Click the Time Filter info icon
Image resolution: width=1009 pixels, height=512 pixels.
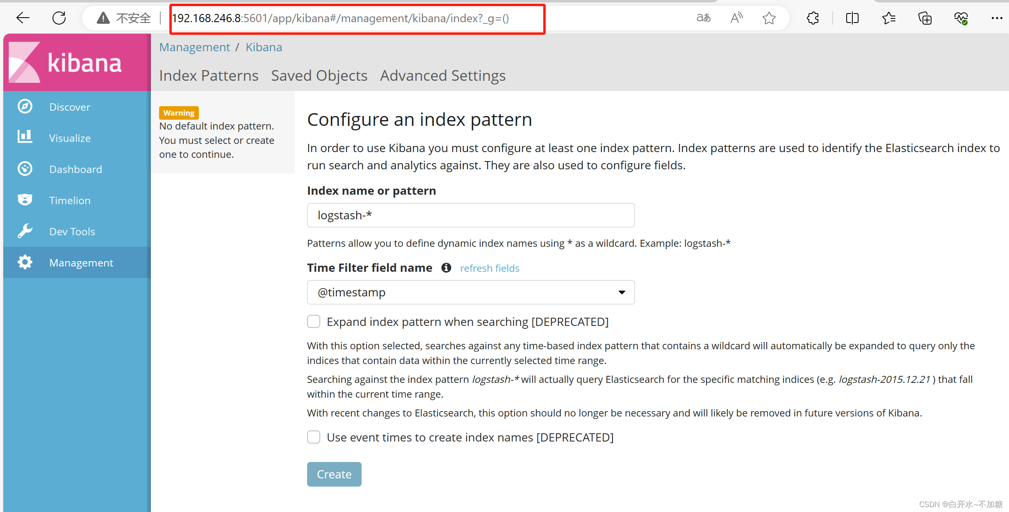point(446,268)
